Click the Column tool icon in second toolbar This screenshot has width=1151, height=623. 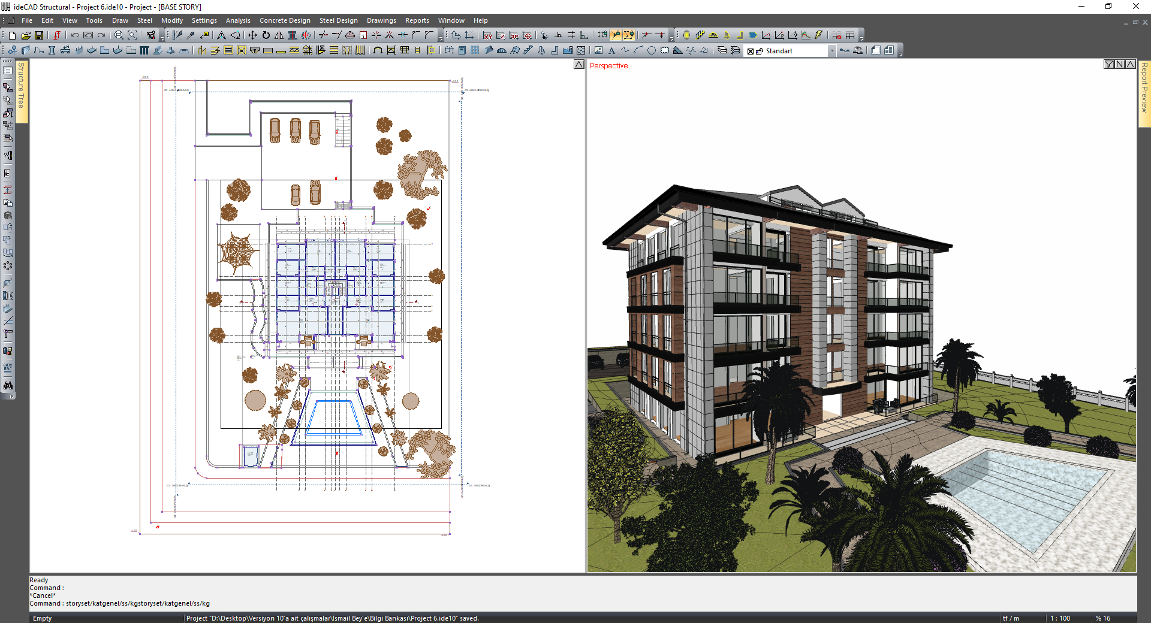52,50
